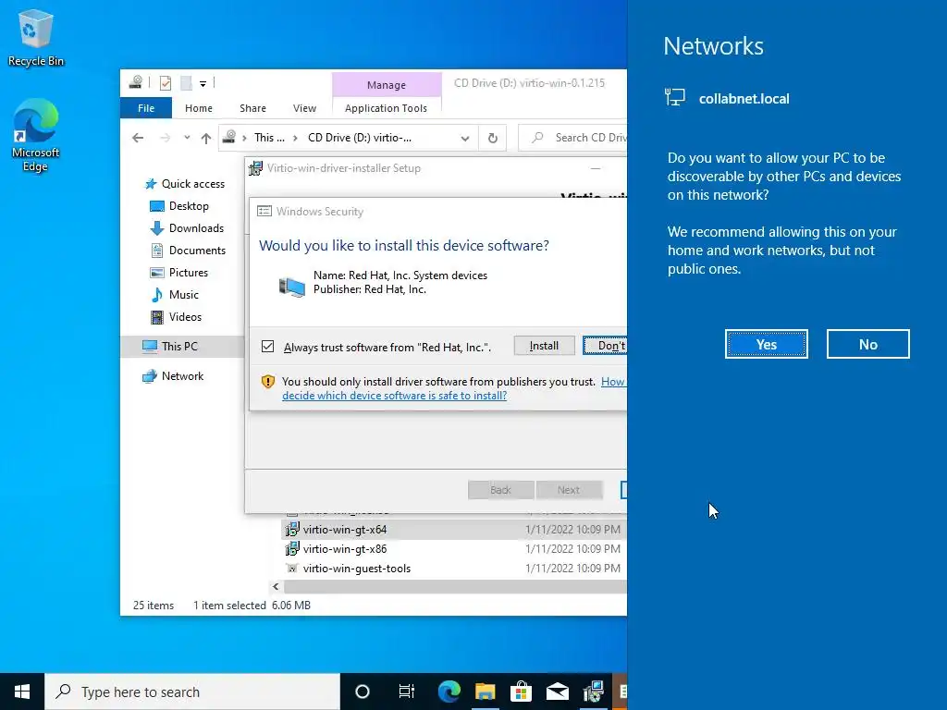Viewport: 947px width, 710px height.
Task: Open the safe device software help link
Action: 394,396
